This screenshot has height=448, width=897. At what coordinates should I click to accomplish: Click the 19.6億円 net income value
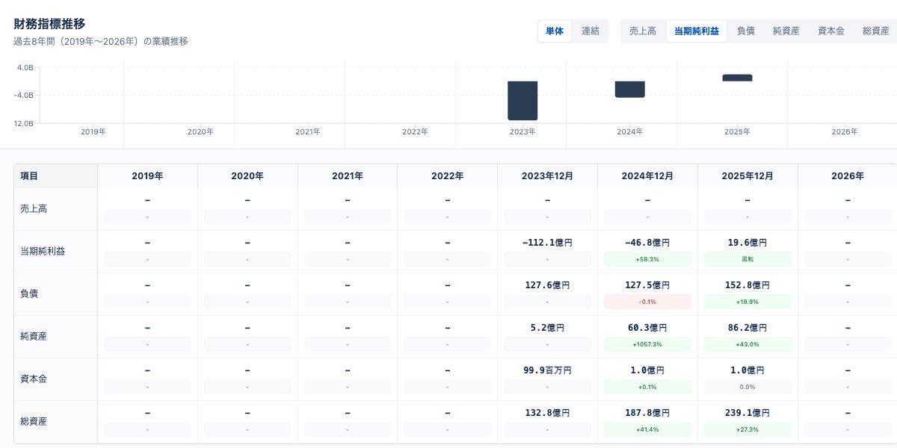747,243
